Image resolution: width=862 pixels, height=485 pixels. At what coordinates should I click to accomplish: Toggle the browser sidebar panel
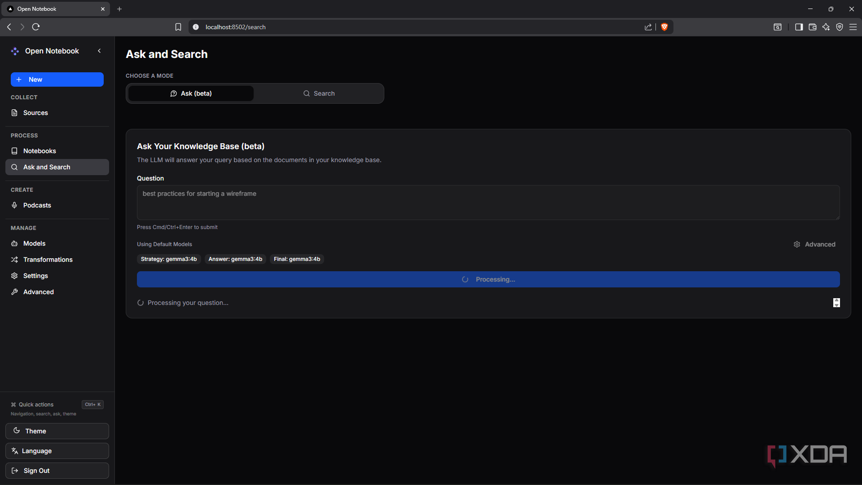point(799,27)
